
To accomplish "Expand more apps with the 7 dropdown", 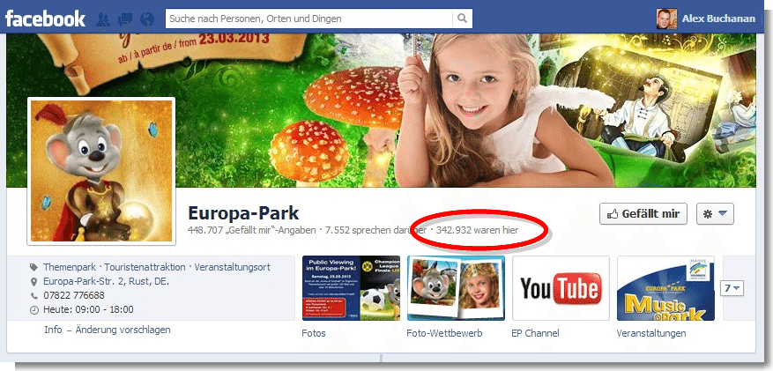I will click(732, 288).
